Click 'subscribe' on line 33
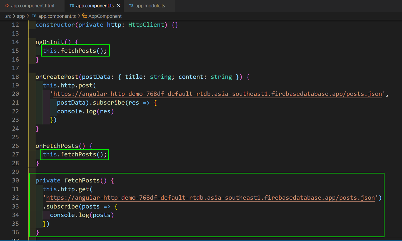The height and width of the screenshot is (241, 402). pos(62,206)
